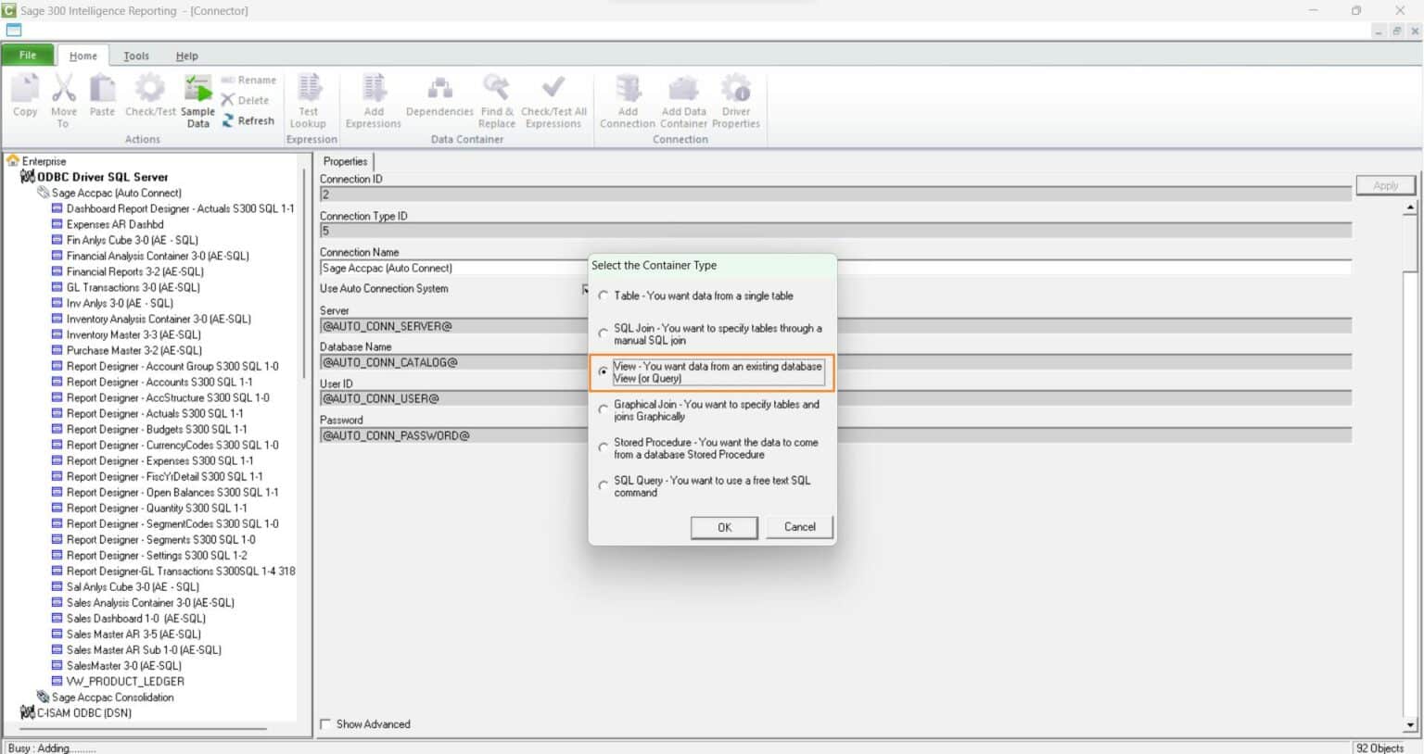Image resolution: width=1424 pixels, height=754 pixels.
Task: Select the View container type radio button
Action: click(x=604, y=370)
